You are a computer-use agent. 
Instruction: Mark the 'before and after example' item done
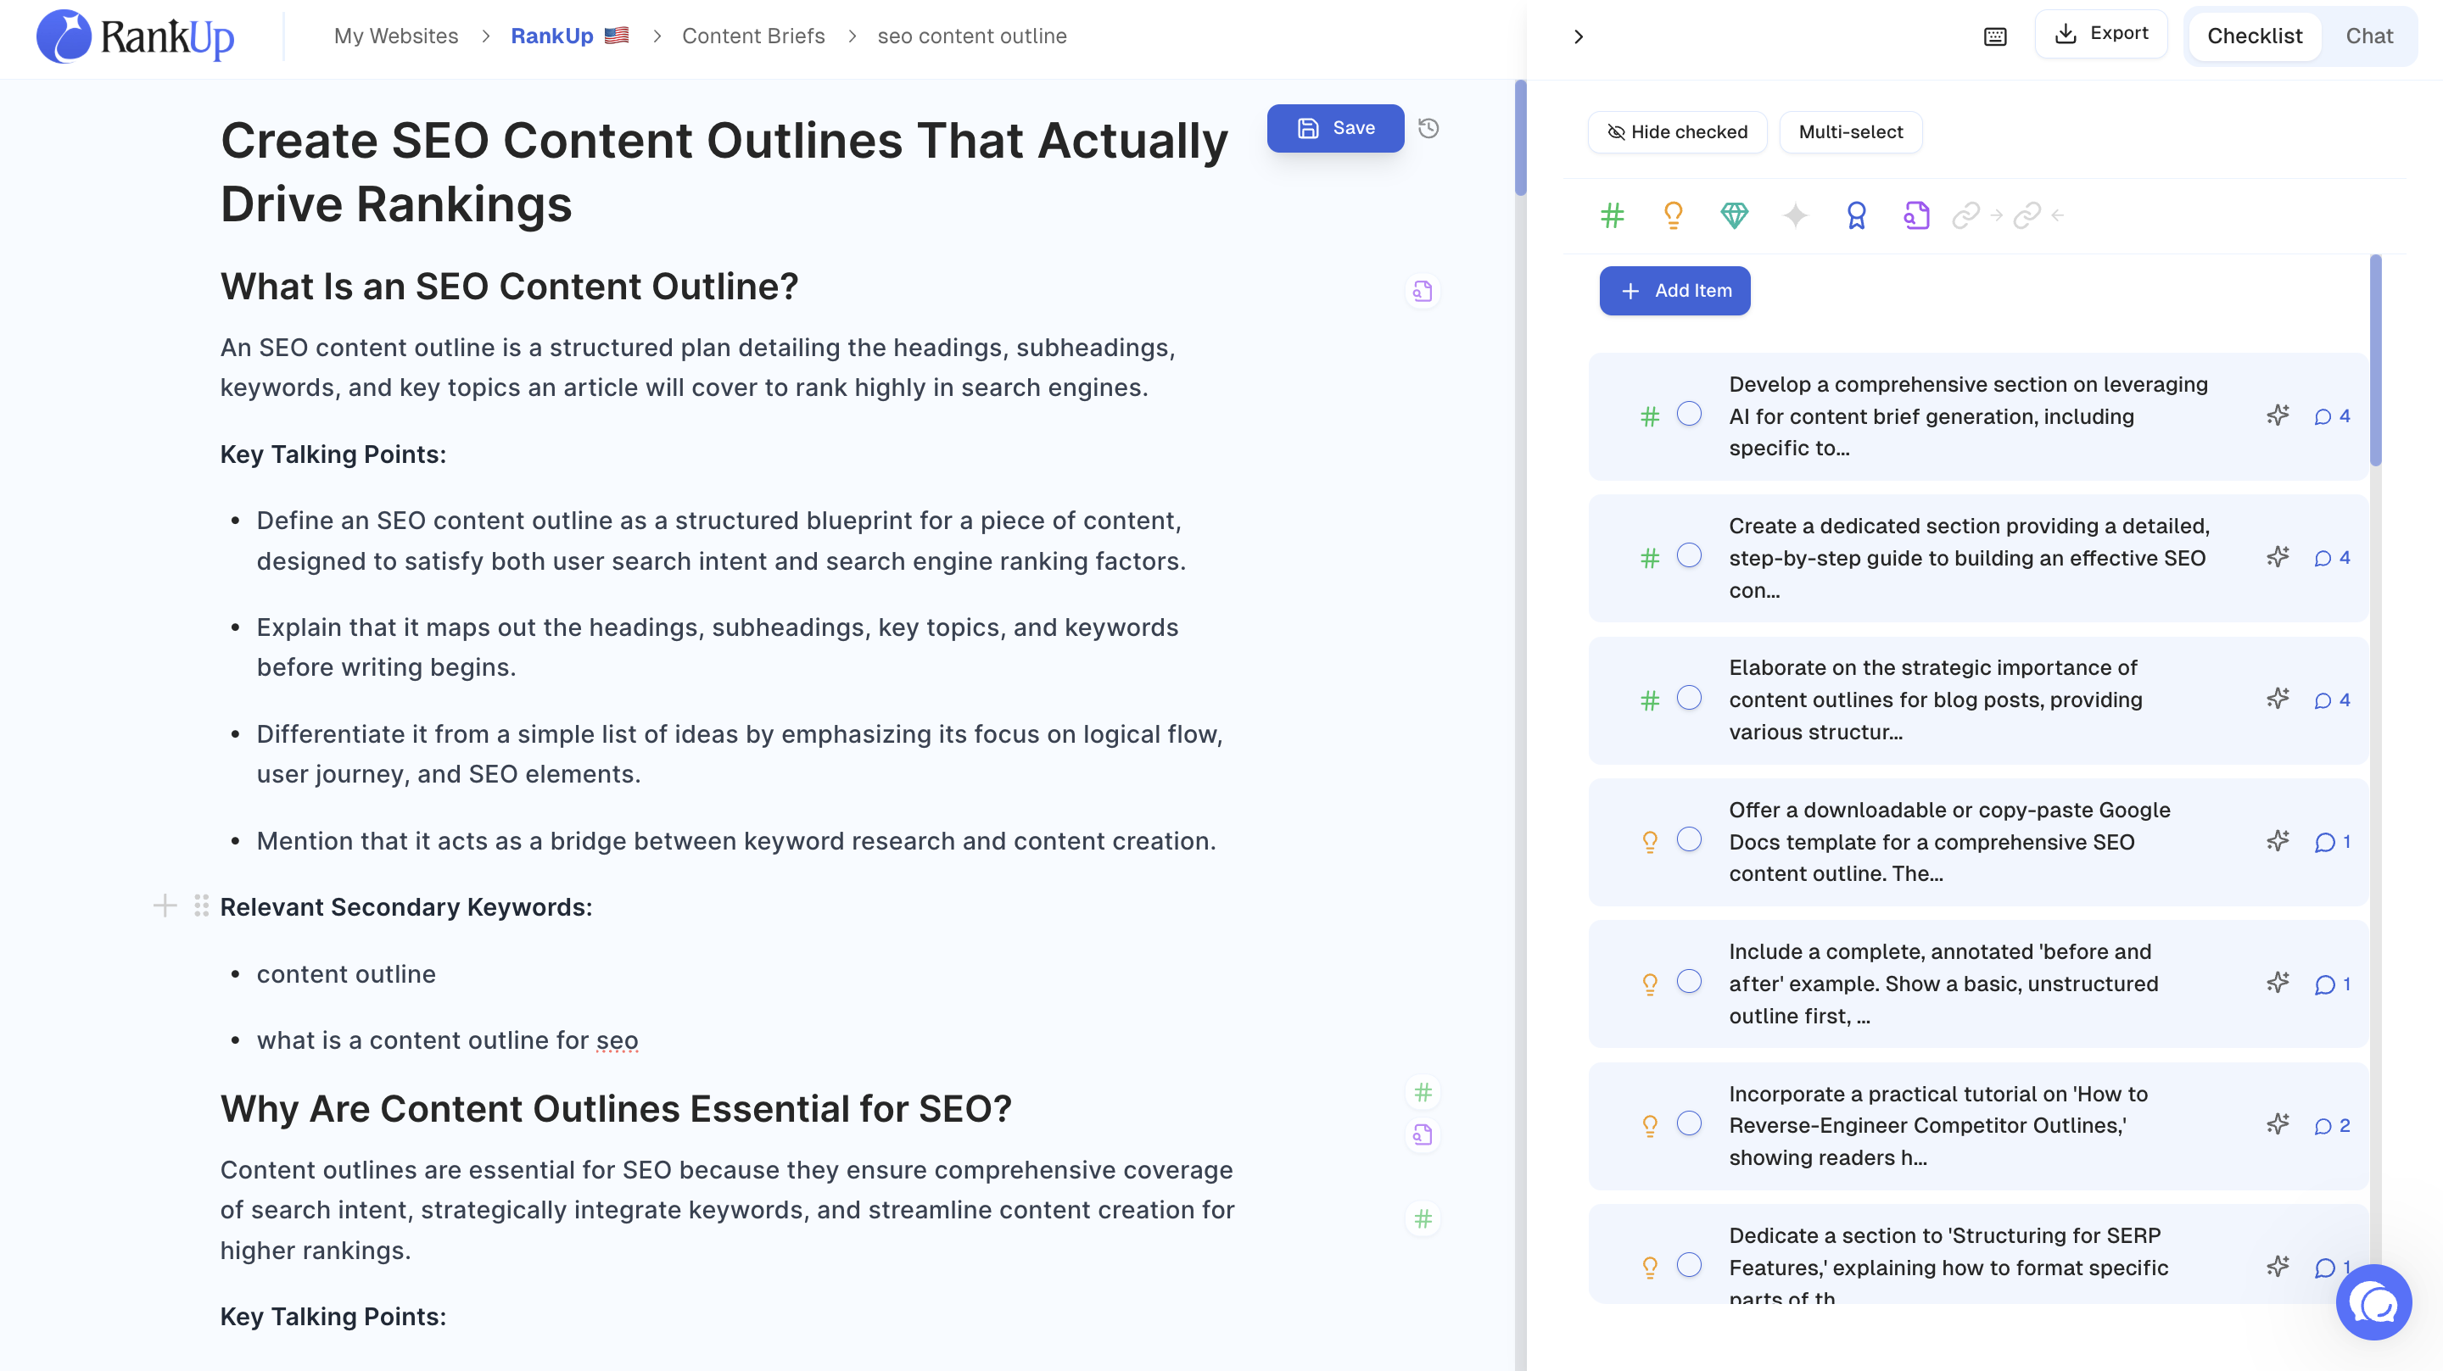click(1689, 981)
